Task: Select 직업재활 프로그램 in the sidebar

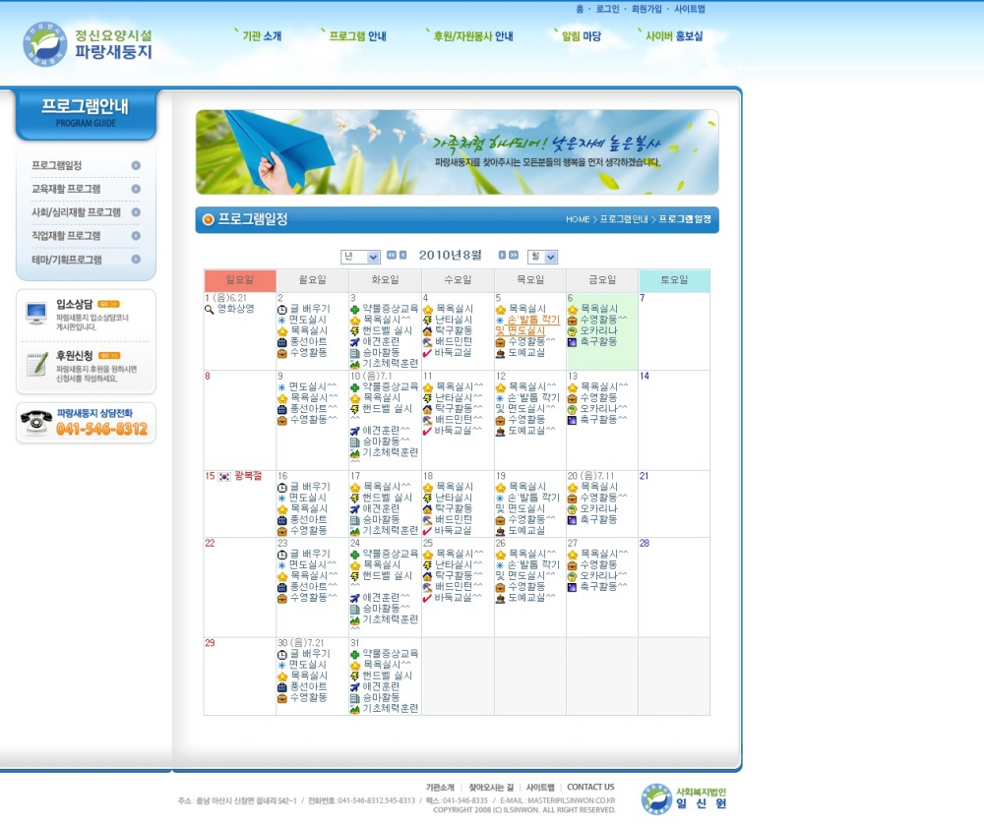Action: click(66, 236)
